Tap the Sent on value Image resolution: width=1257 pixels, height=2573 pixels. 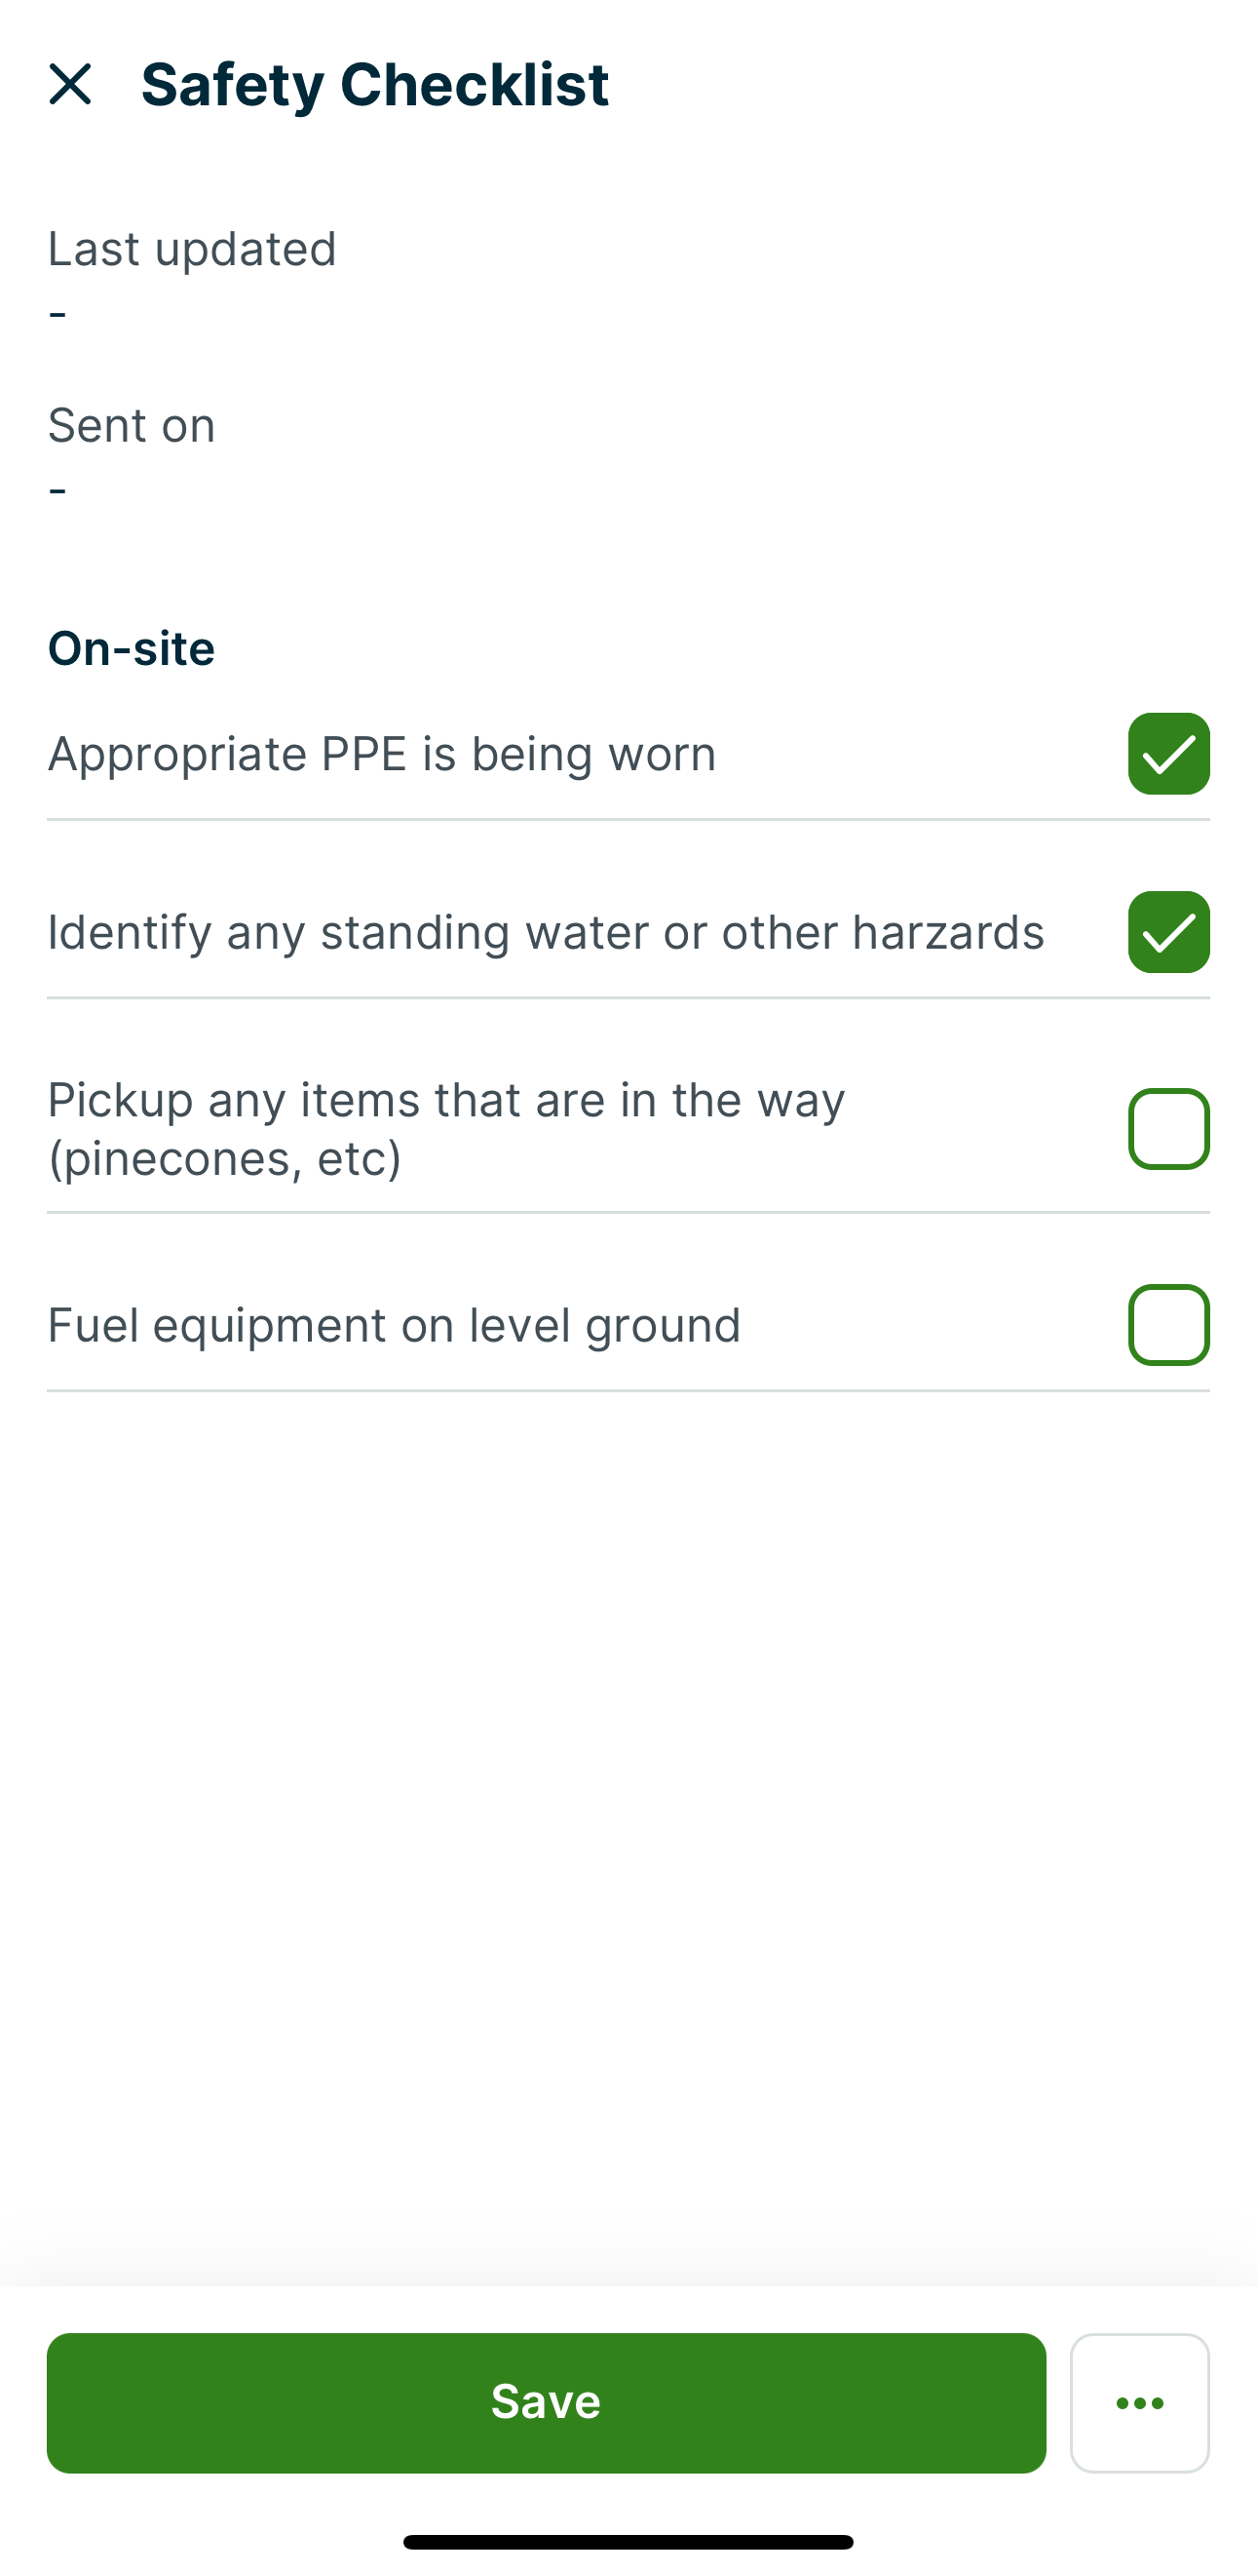57,489
